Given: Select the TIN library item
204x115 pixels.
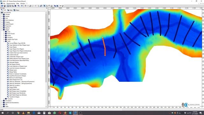Looking at the screenshot, I should click(6, 104).
